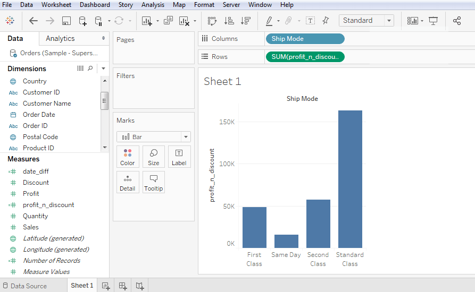Screen dimensions: 475x292
Task: Select the Sheet 1 tab
Action: click(82, 285)
